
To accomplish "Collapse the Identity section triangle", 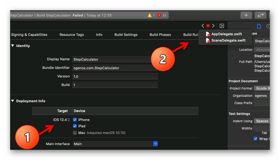I will 13,46.
